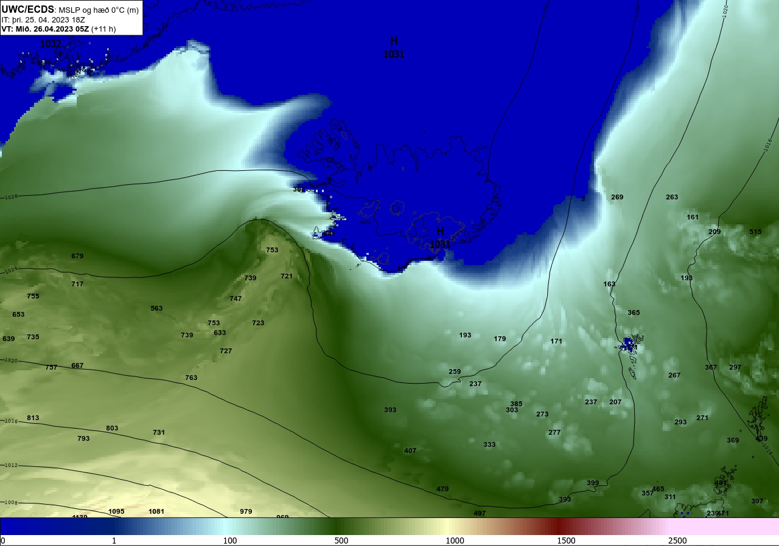
Task: Select the value 813 on the map
Action: coord(33,418)
